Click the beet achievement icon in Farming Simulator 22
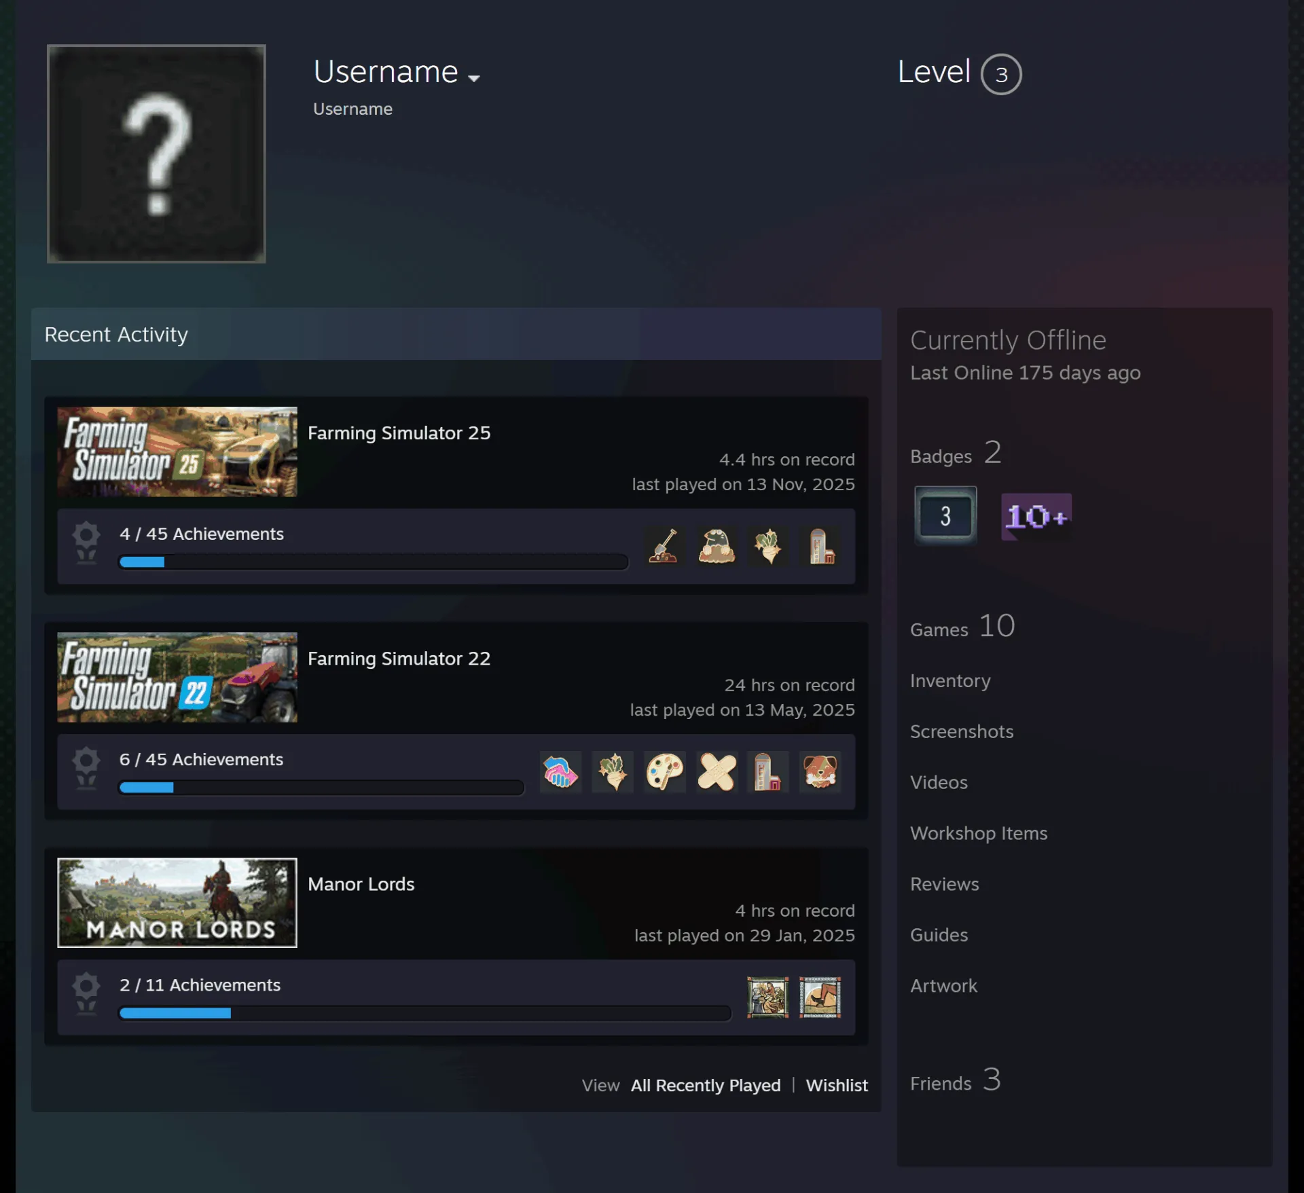This screenshot has width=1304, height=1193. point(613,771)
